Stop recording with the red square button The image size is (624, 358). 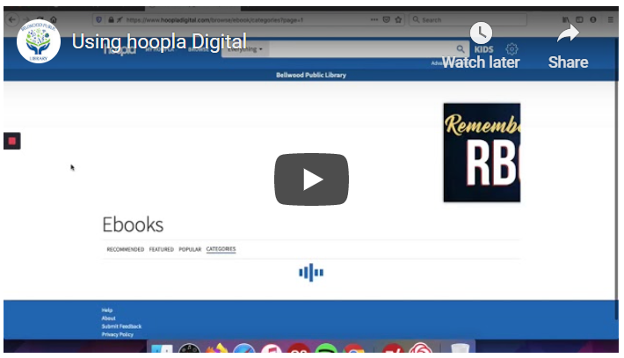tap(12, 141)
